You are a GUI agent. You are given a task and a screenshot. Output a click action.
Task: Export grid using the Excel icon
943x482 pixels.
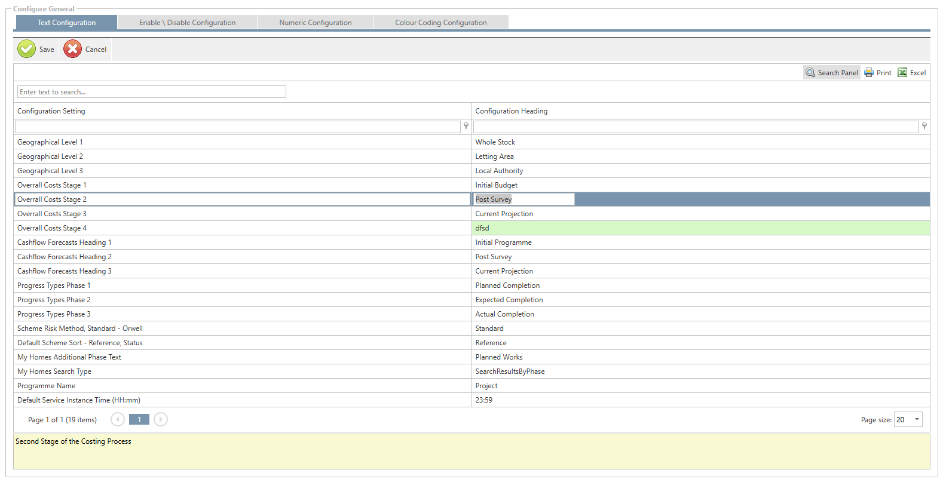click(x=902, y=73)
